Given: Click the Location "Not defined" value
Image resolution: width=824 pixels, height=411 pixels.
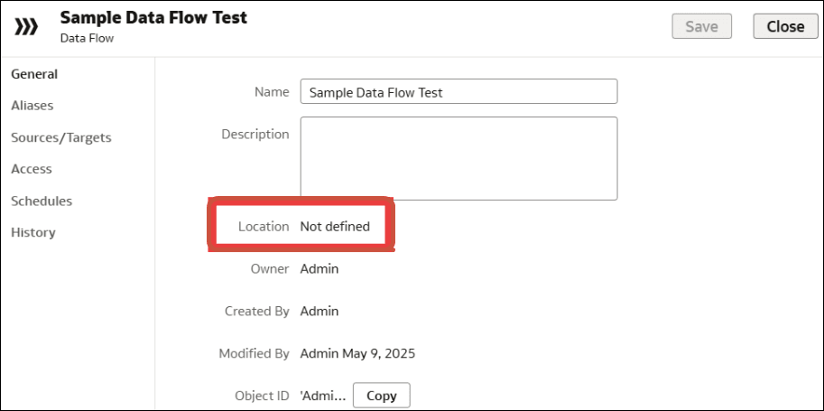Looking at the screenshot, I should (335, 227).
